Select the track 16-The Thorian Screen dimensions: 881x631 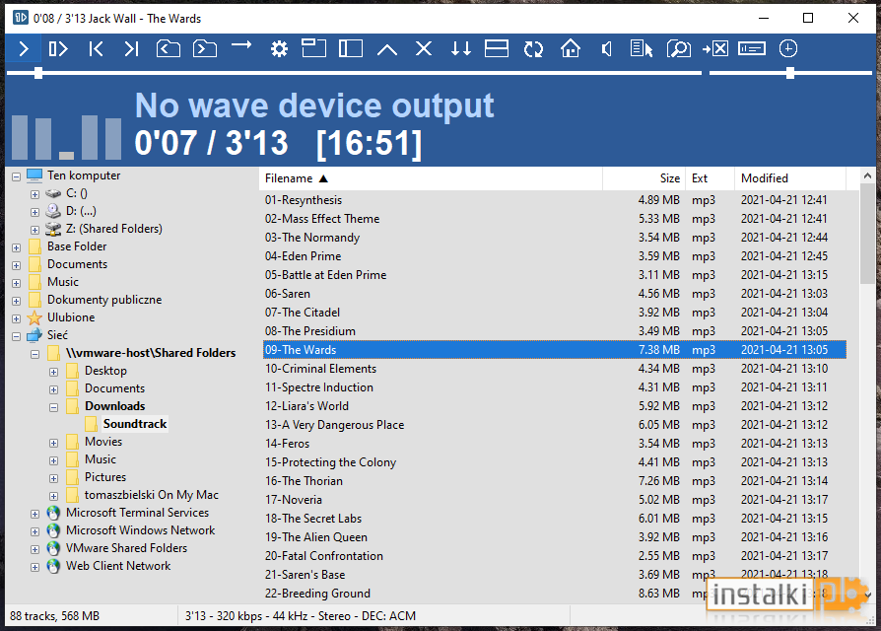555,481
